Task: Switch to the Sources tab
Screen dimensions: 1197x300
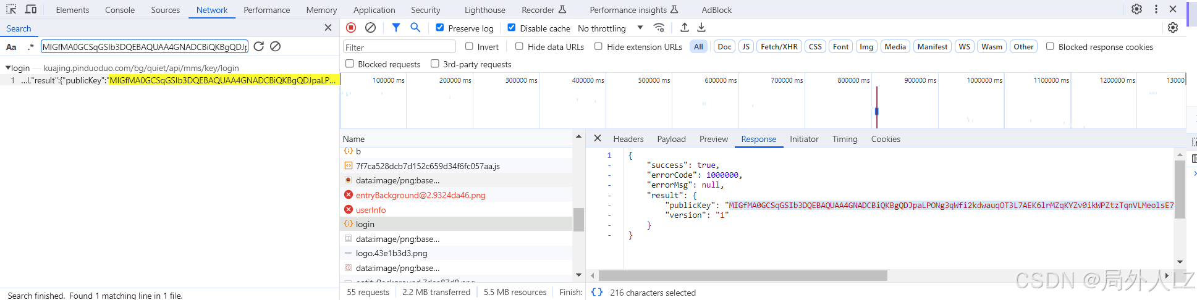Action: pyautogui.click(x=166, y=10)
